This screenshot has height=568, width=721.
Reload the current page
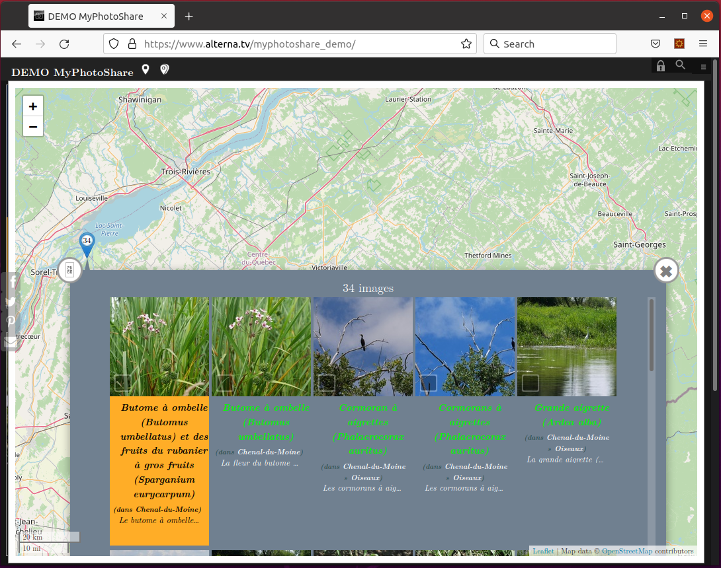tap(64, 44)
